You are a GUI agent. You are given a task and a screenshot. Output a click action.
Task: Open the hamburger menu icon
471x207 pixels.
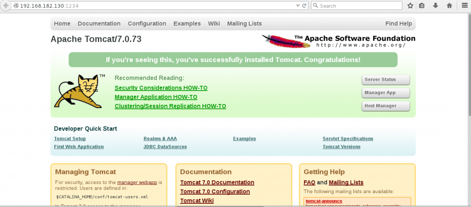(x=465, y=6)
